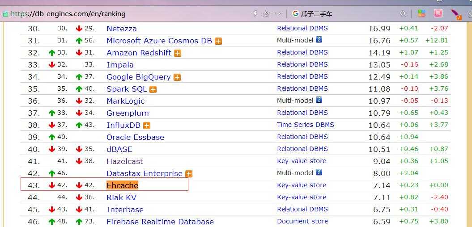
Task: Click Relational DBMS link in Netezza row
Action: pos(302,28)
